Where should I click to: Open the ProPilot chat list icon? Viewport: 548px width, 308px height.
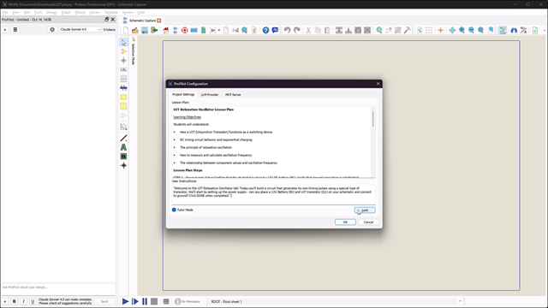point(15,30)
